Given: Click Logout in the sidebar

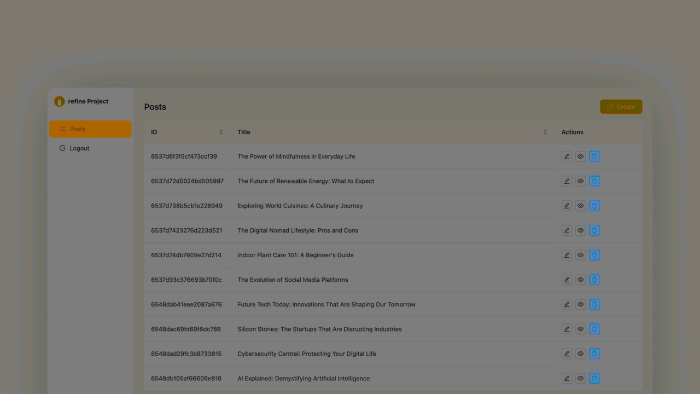Looking at the screenshot, I should point(79,148).
